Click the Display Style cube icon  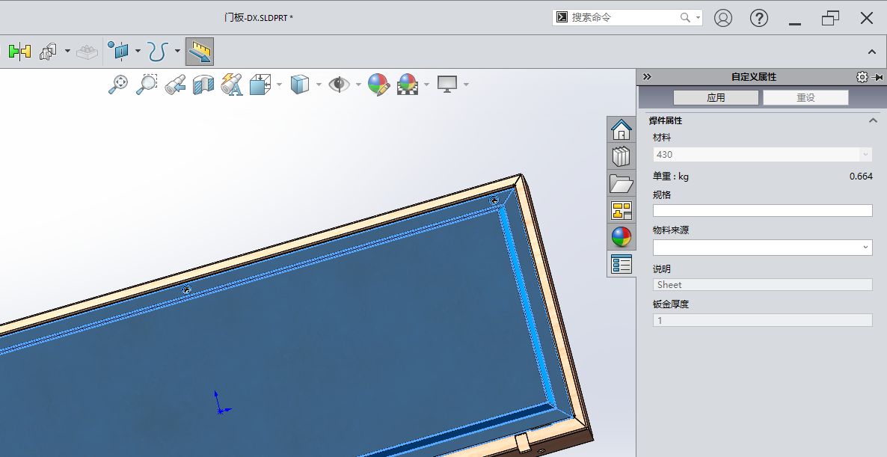301,85
